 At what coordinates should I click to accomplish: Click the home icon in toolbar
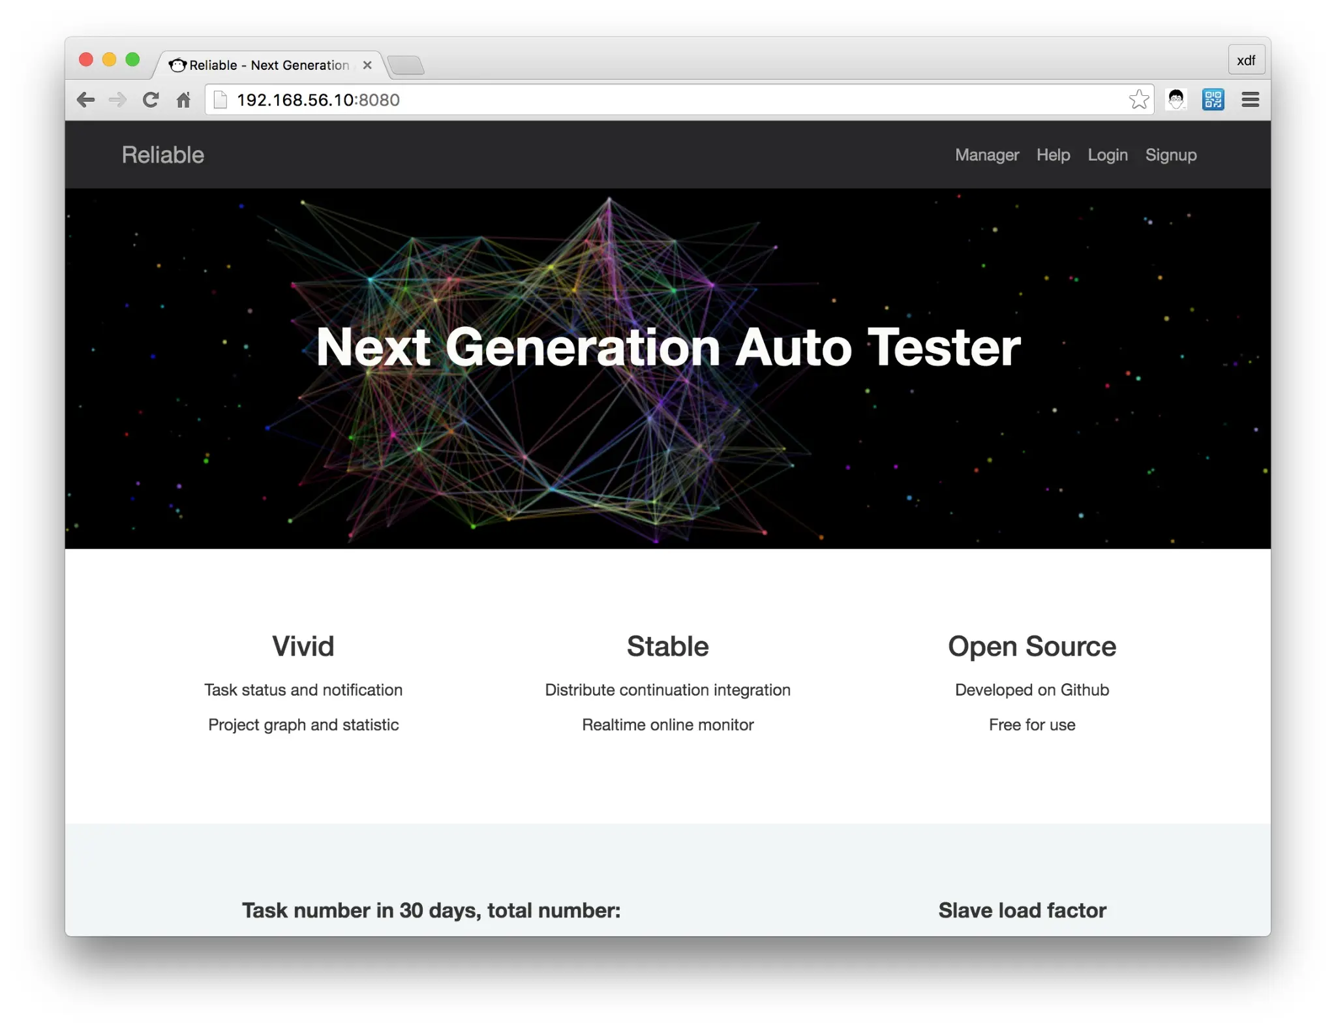tap(184, 100)
